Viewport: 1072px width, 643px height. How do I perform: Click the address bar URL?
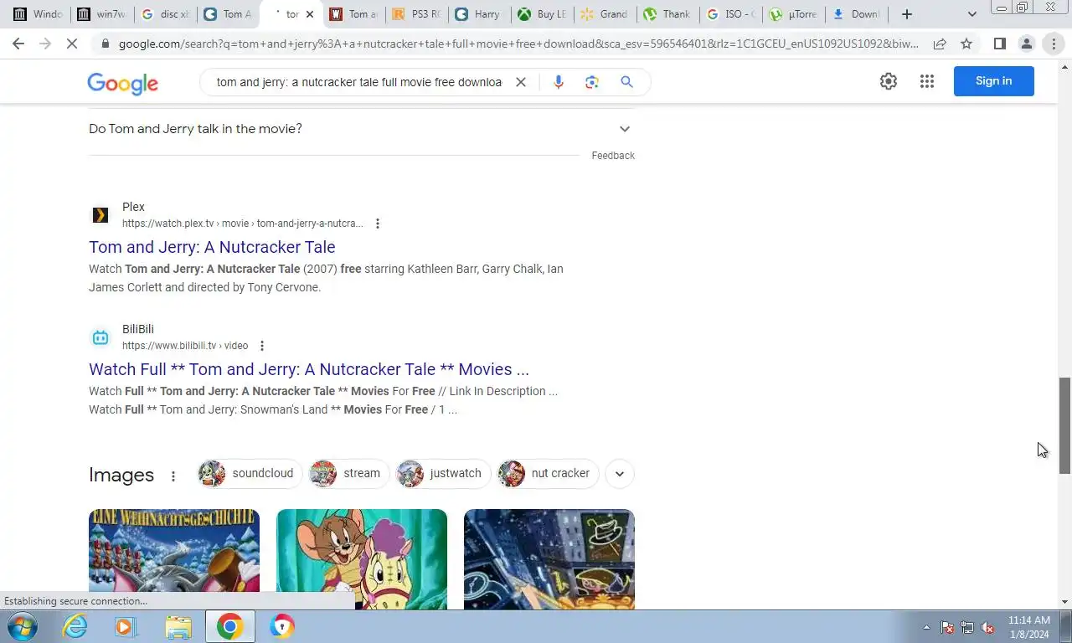click(518, 44)
